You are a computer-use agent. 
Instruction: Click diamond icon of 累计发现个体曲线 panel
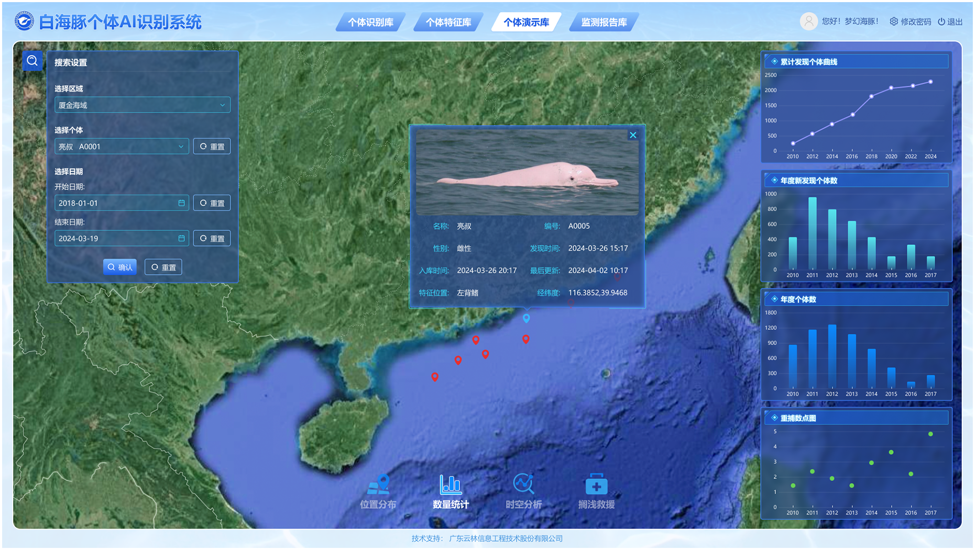click(x=774, y=62)
